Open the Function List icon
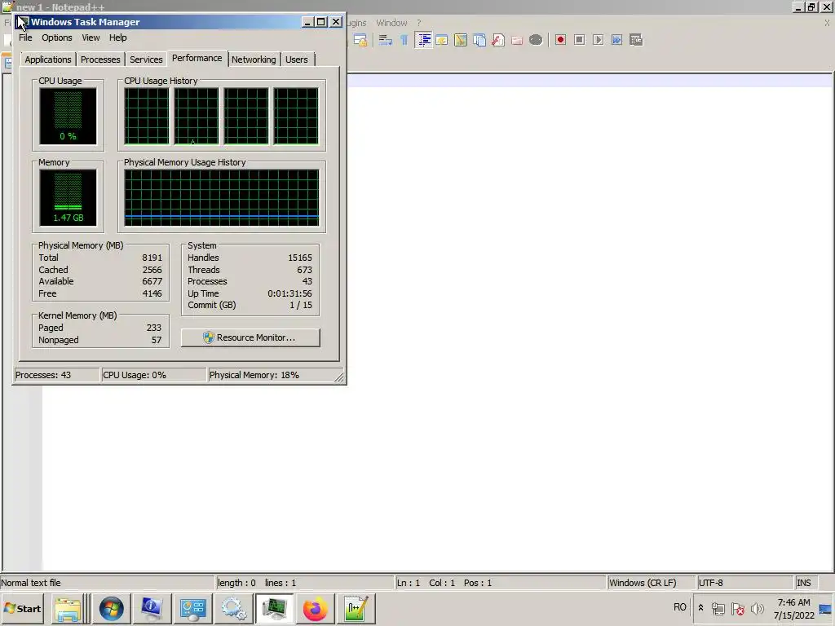 [498, 40]
